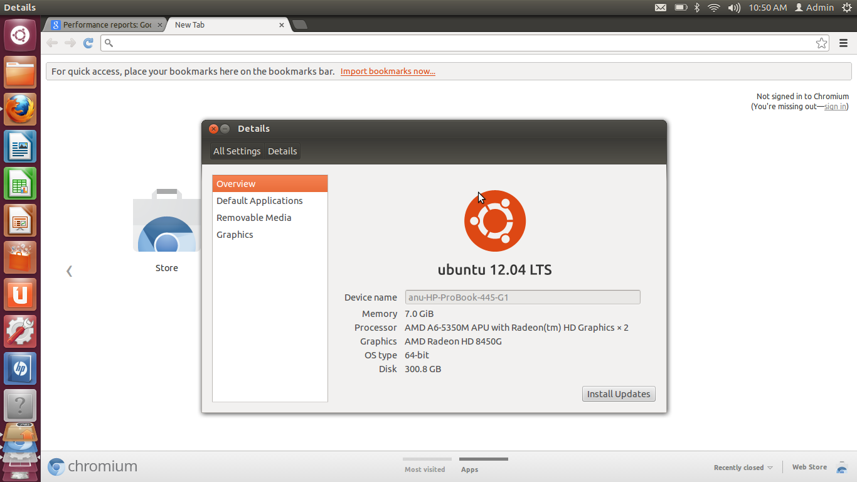Open Admin user menu
This screenshot has height=482, width=857.
coord(814,8)
